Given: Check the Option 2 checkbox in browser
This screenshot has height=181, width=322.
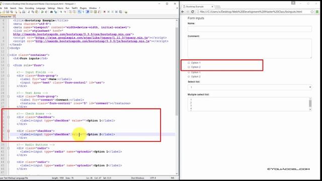Looking at the screenshot, I should (189, 67).
